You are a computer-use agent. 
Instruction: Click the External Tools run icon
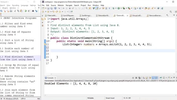click(x=129, y=8)
